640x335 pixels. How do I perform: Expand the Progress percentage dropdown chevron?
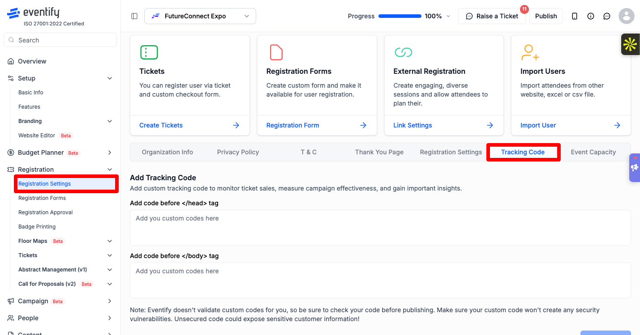(449, 16)
